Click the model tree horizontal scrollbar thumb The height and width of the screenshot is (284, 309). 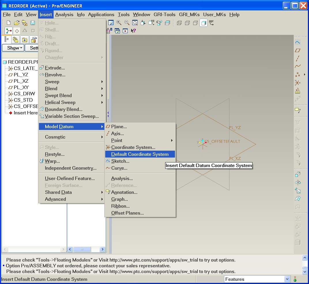pos(82,249)
